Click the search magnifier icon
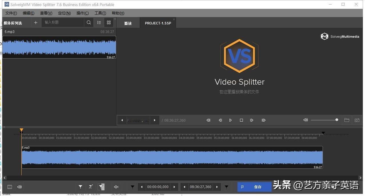This screenshot has width=365, height=196. pos(89,23)
